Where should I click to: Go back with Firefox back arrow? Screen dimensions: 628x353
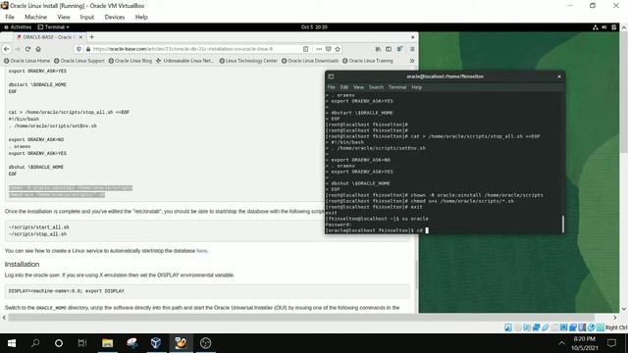pyautogui.click(x=7, y=49)
